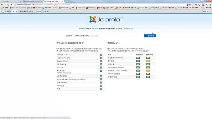This screenshot has height=119, width=212.
Task: Click the address bar URL field
Action: tap(100, 5)
